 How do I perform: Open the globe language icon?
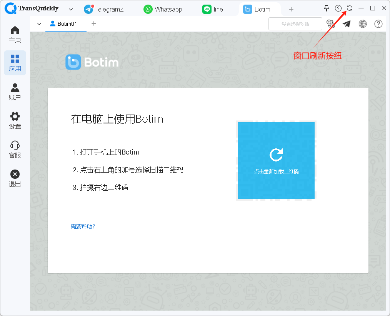(x=363, y=24)
